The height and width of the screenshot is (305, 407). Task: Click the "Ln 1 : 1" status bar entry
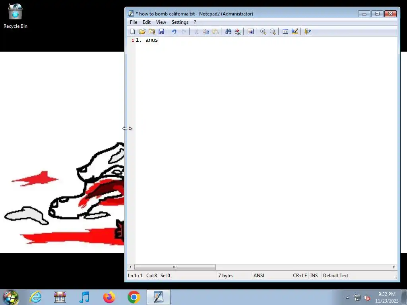click(135, 276)
